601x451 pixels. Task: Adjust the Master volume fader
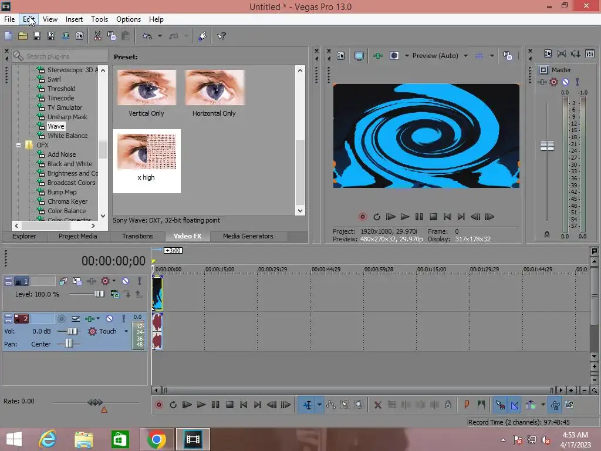547,146
